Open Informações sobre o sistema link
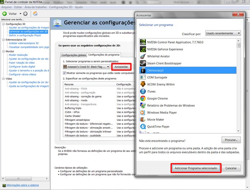The height and width of the screenshot is (190, 250). [x=22, y=185]
